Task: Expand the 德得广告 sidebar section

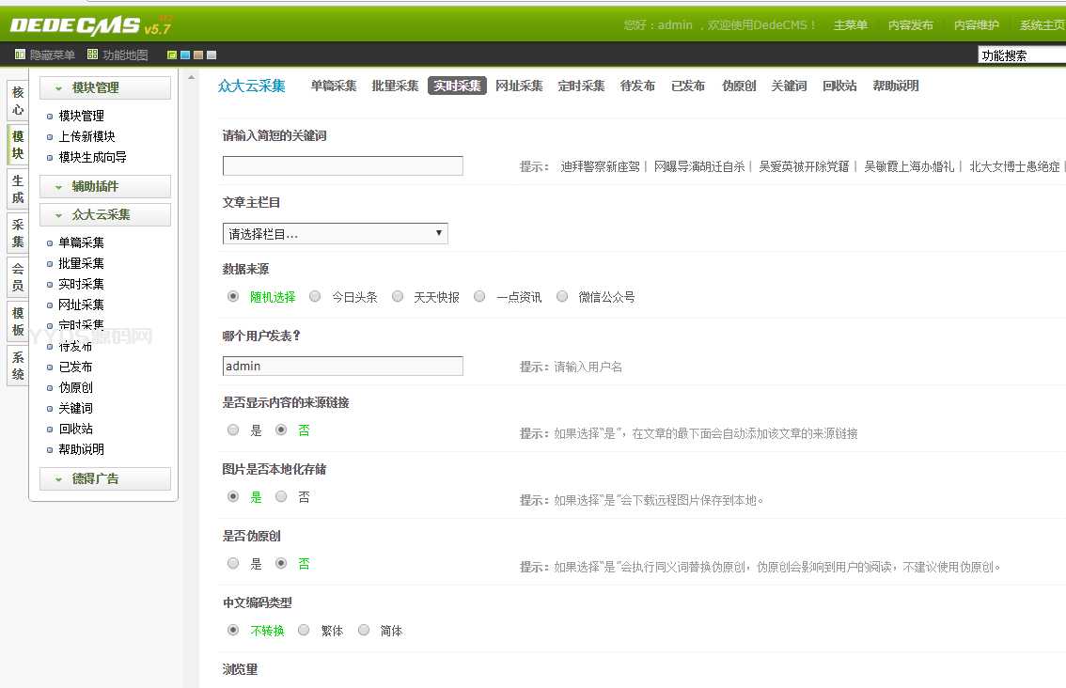Action: [x=104, y=478]
